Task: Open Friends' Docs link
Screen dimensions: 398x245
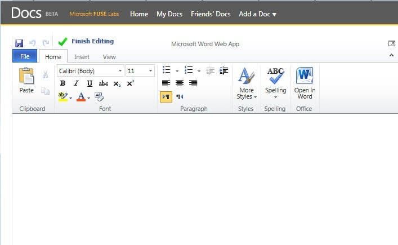Action: (x=211, y=14)
